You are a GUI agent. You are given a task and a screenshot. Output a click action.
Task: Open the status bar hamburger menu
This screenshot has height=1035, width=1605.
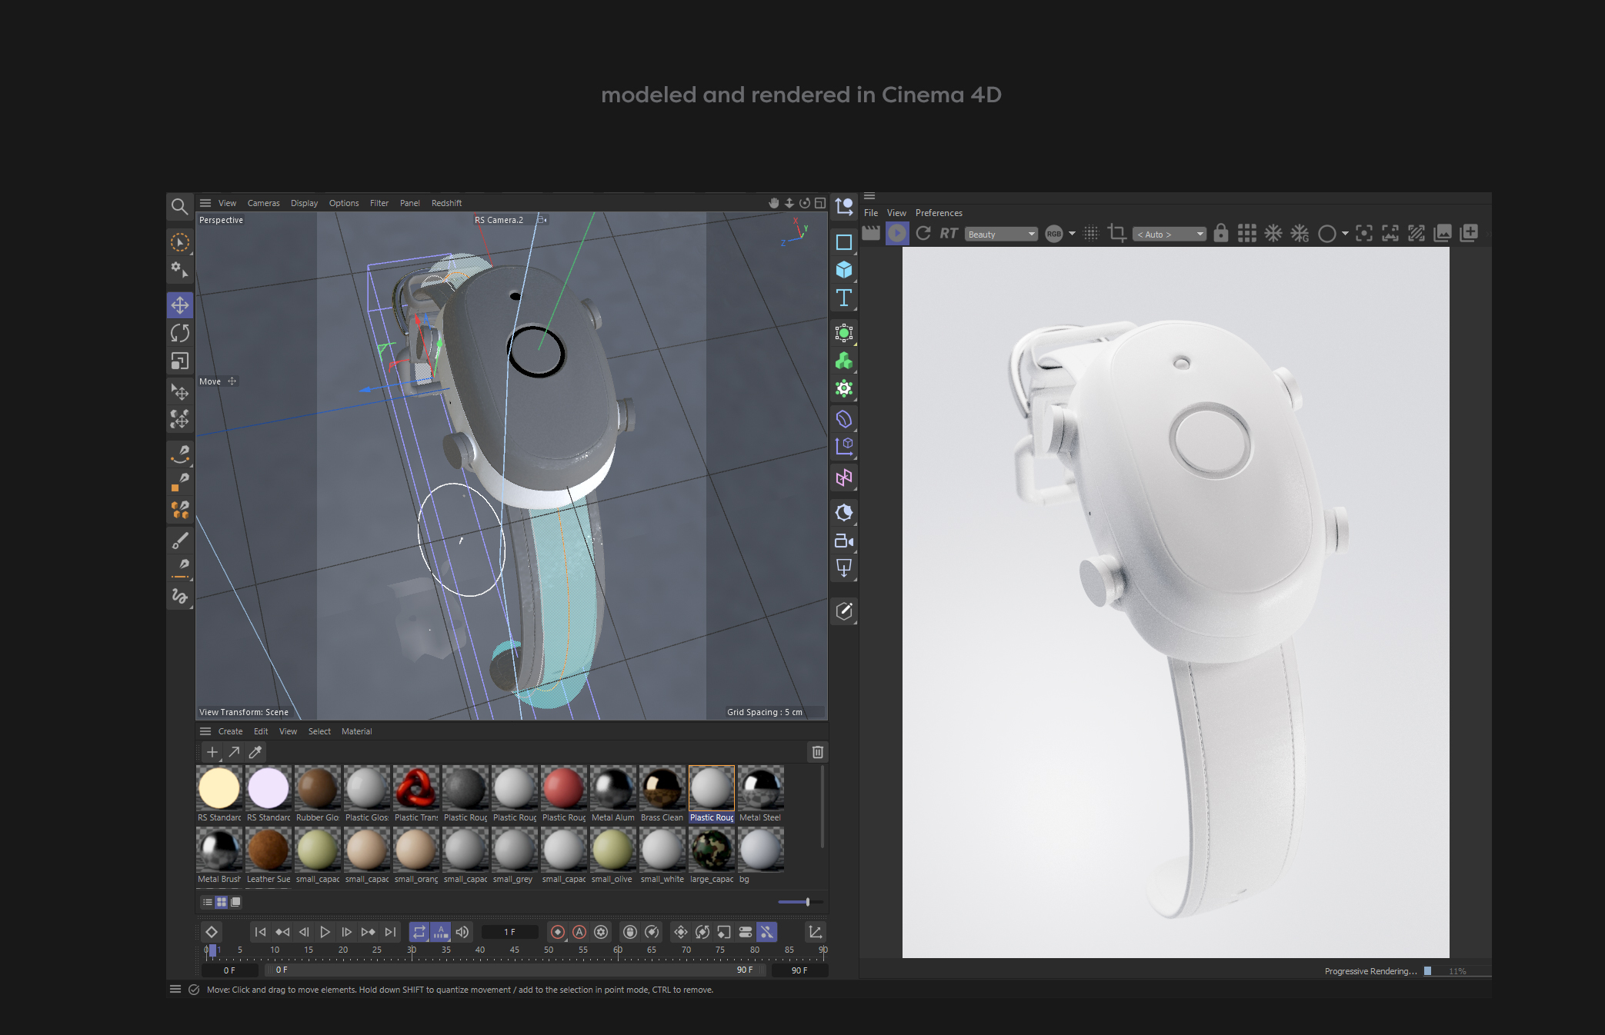[175, 990]
